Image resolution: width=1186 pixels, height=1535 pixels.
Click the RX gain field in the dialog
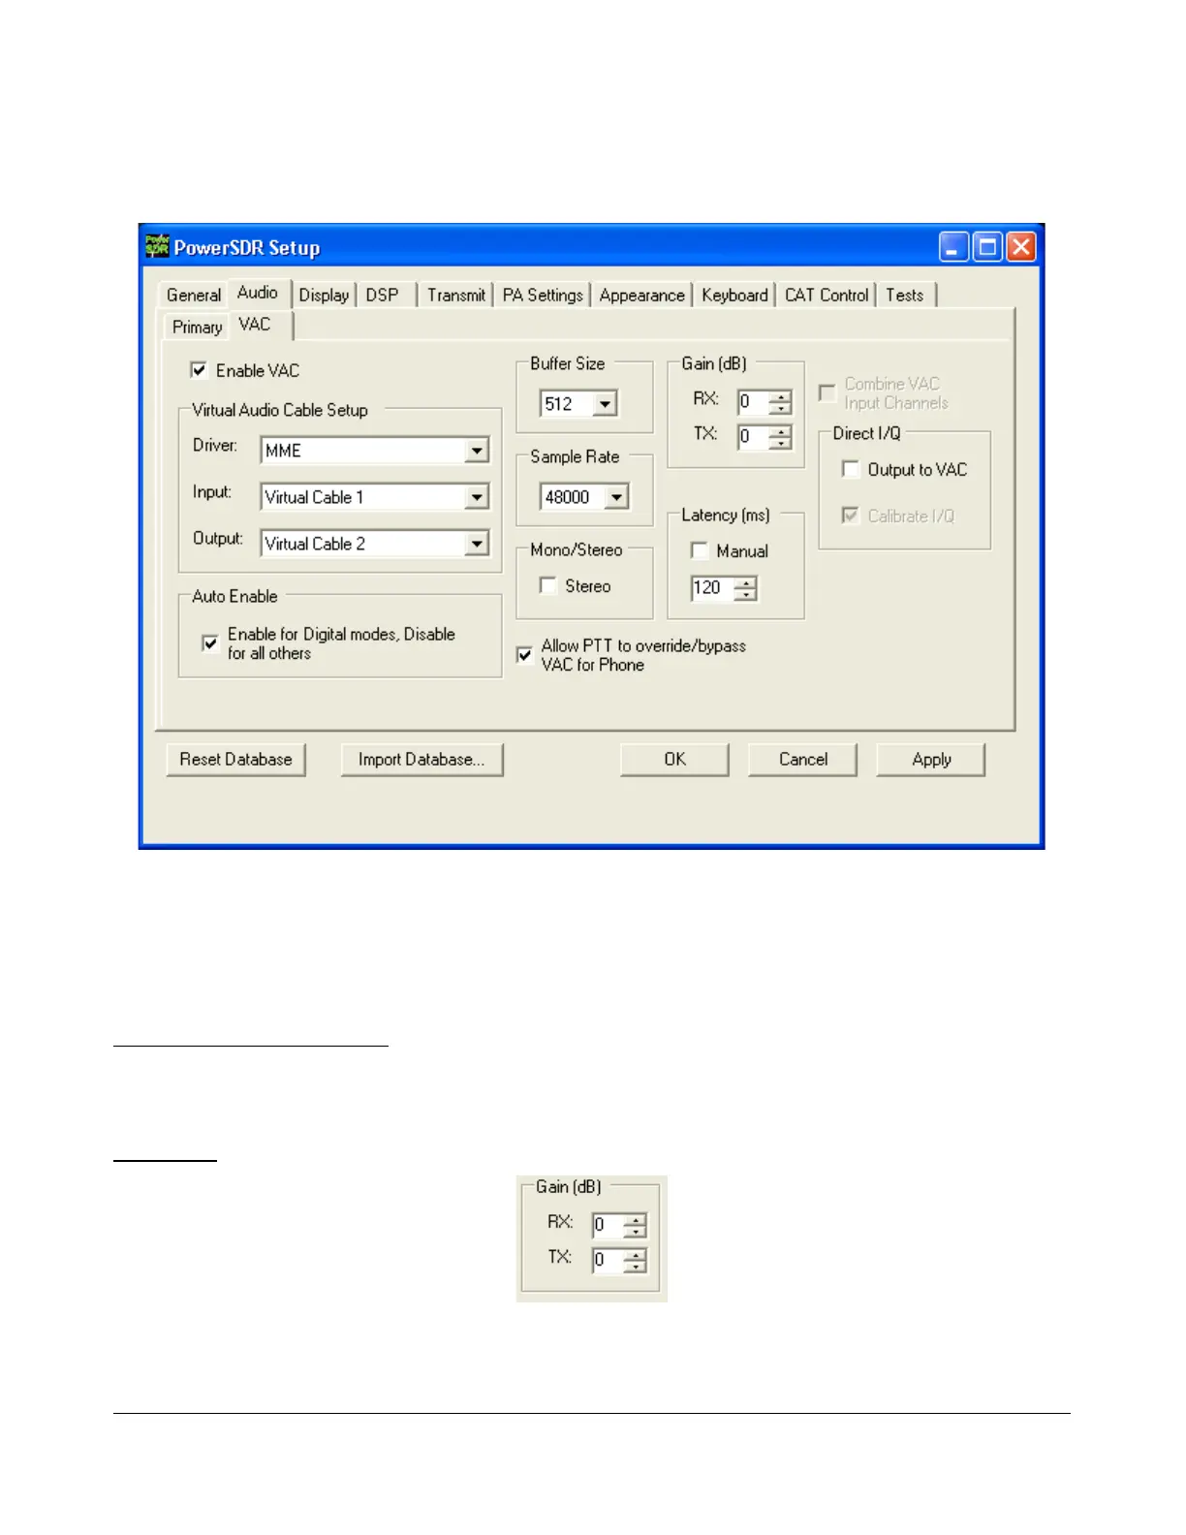tap(753, 401)
